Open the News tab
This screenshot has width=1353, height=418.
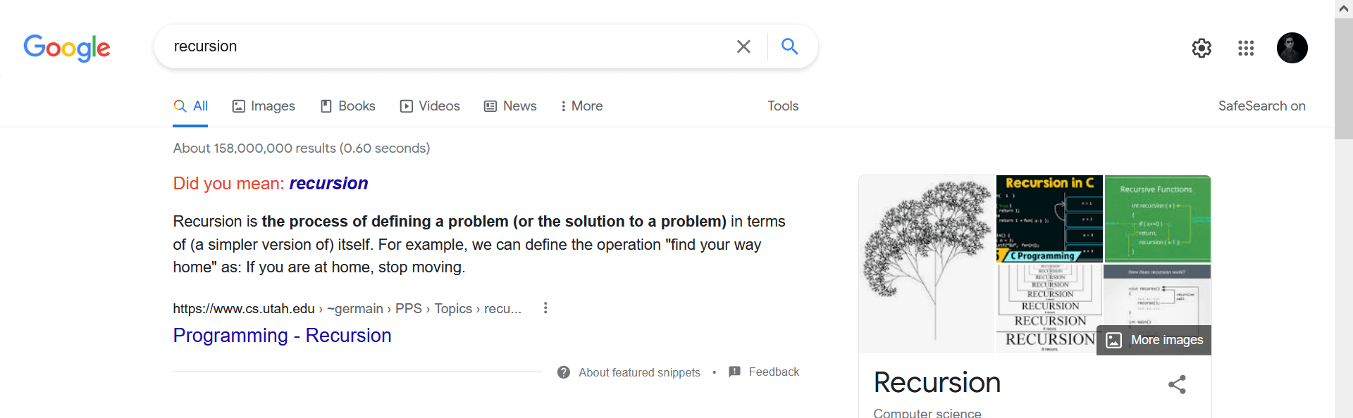(510, 106)
